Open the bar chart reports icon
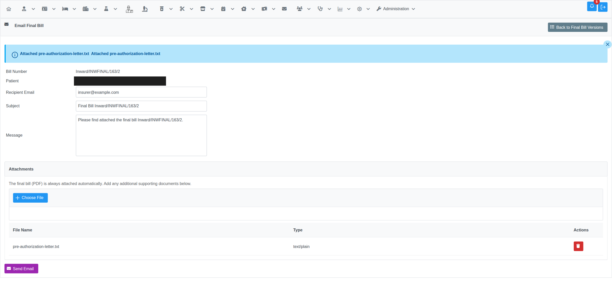 340,9
